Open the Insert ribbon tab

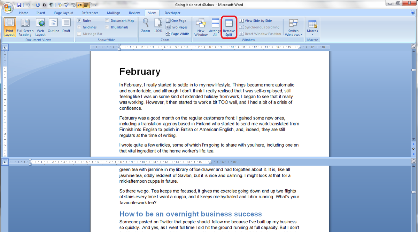pos(41,13)
